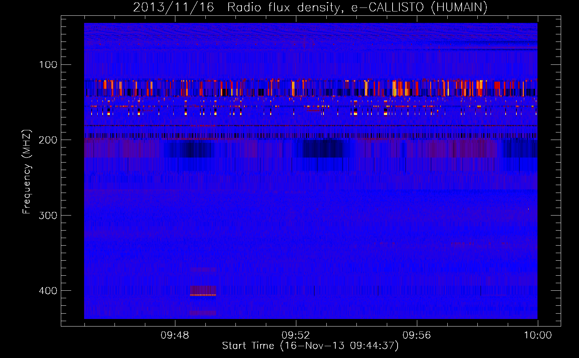The width and height of the screenshot is (579, 358).
Task: Click the '100' frequency tick label
Action: (48, 65)
